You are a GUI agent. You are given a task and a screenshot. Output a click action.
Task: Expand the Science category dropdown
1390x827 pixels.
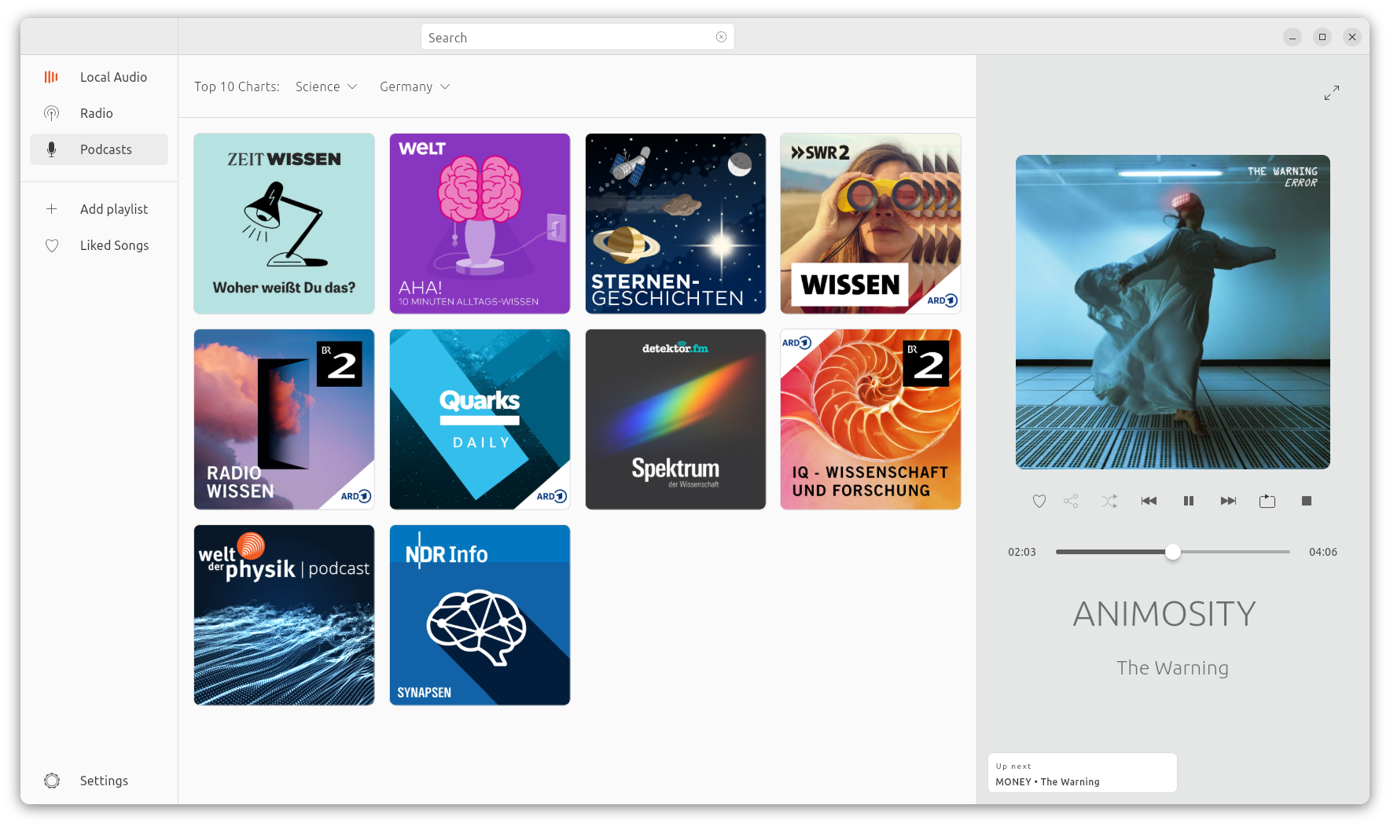pyautogui.click(x=326, y=86)
